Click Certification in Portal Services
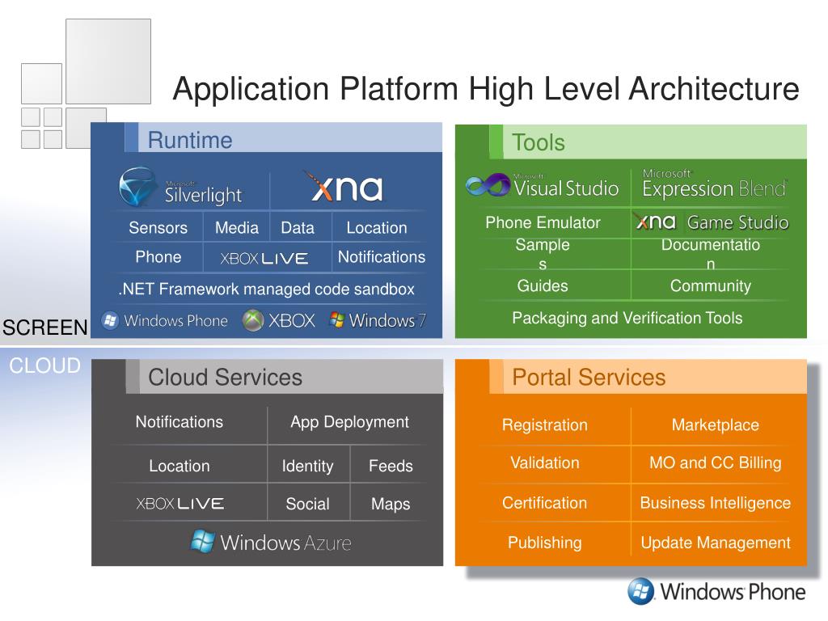 544,503
